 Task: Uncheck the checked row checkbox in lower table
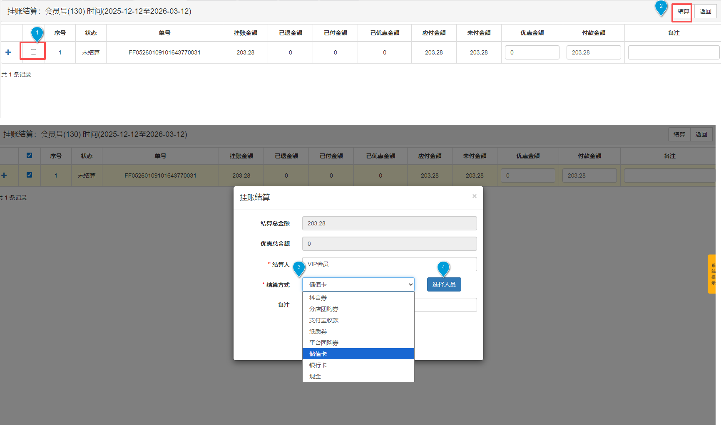29,175
